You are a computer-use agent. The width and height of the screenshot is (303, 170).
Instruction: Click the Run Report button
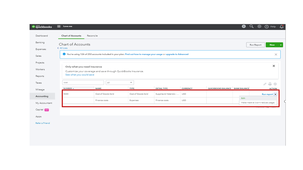(255, 45)
